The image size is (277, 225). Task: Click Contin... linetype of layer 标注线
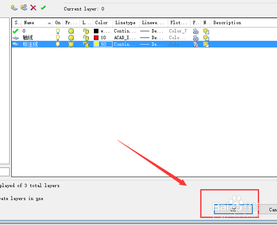[x=125, y=44]
